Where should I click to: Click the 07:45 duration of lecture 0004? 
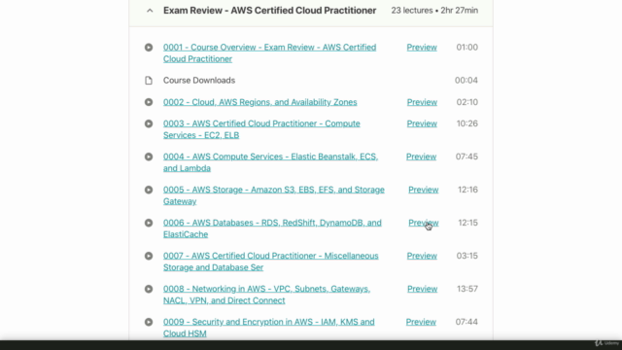click(466, 157)
